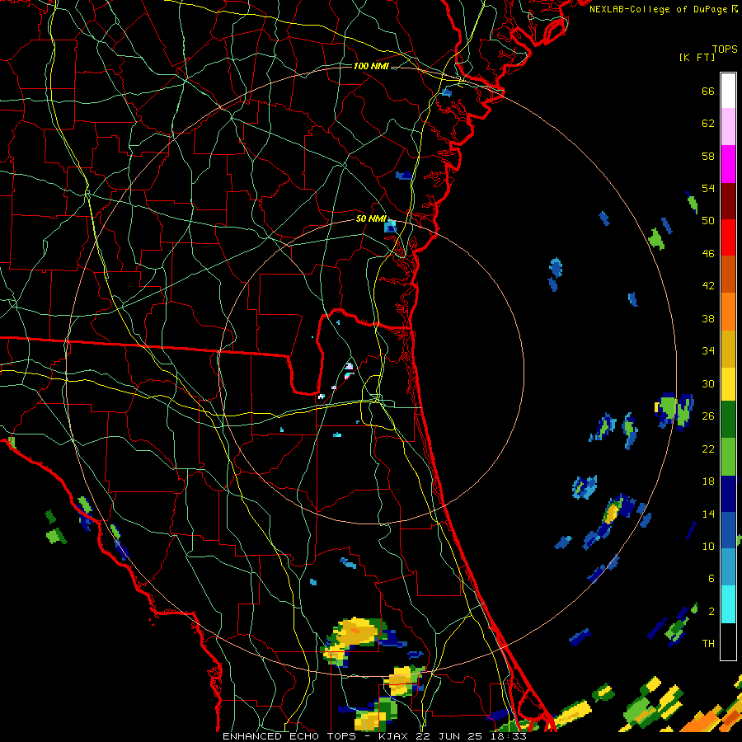This screenshot has height=742, width=742.
Task: Click the 22 legend value
Action: (x=708, y=448)
